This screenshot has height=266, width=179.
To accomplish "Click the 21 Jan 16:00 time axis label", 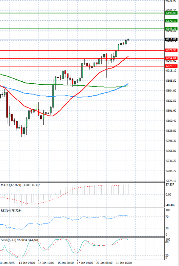I will (x=124, y=263).
